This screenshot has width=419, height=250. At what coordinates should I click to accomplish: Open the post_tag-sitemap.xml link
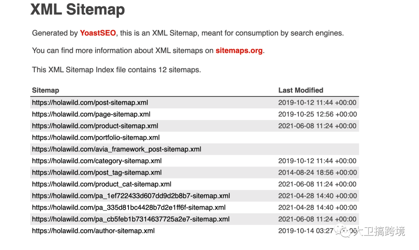click(97, 172)
